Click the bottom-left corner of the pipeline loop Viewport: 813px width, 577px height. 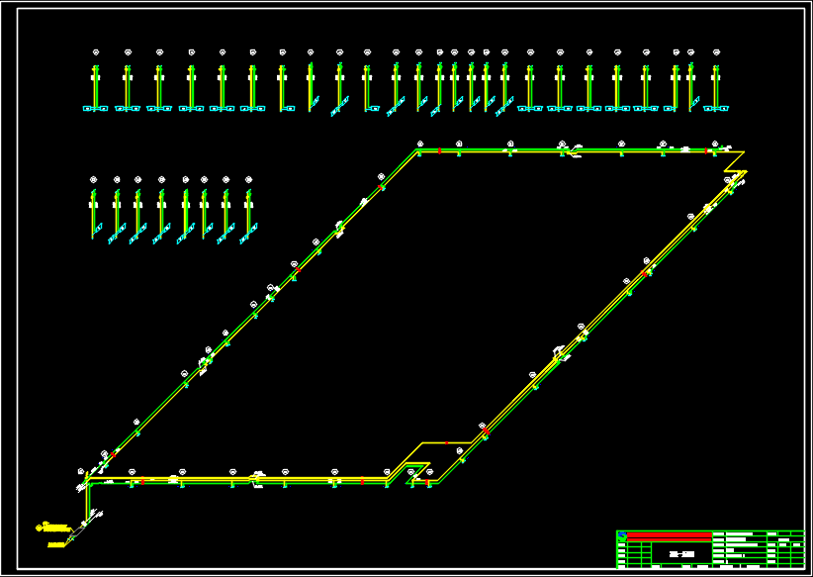(x=87, y=482)
